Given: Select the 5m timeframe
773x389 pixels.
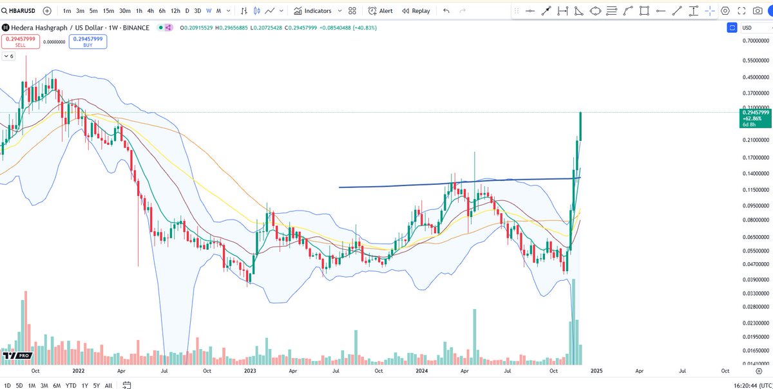Looking at the screenshot, I should (x=94, y=11).
